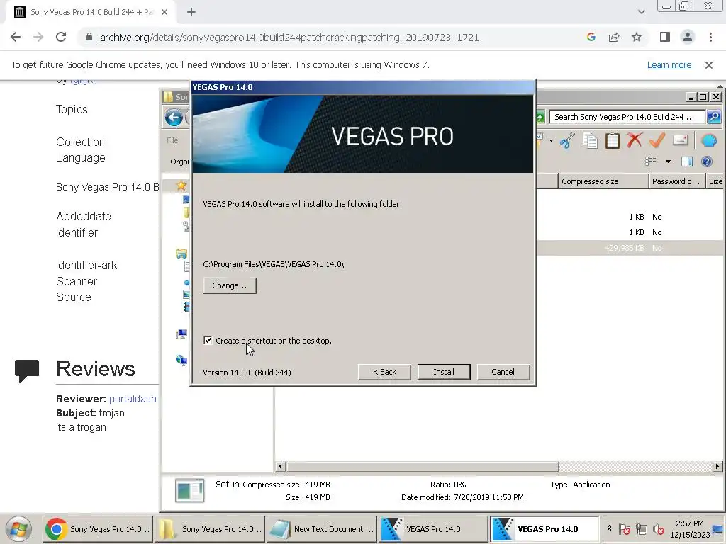Open Chrome tab search chevron
726x544 pixels.
coord(641,12)
